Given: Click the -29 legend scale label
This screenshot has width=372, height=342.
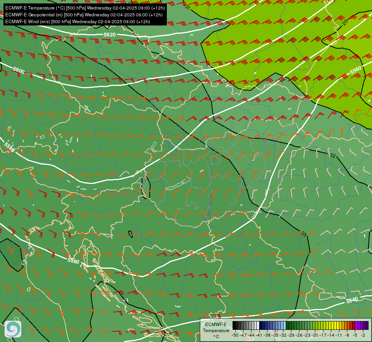Looking at the screenshot, I should [291, 335].
